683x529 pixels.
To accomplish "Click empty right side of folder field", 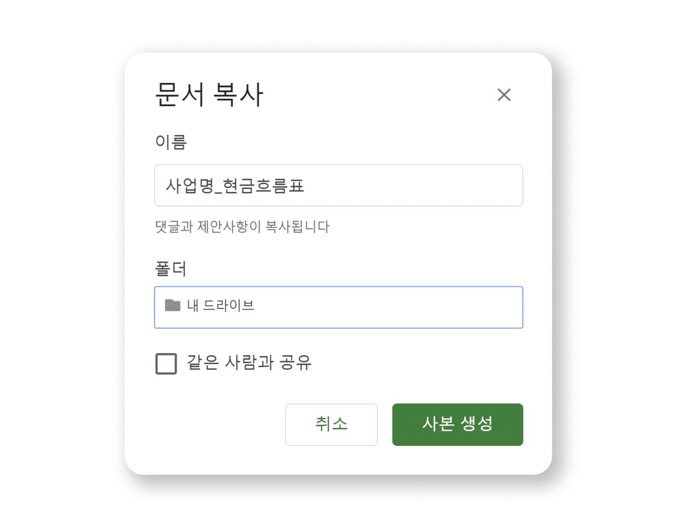I will 422,307.
